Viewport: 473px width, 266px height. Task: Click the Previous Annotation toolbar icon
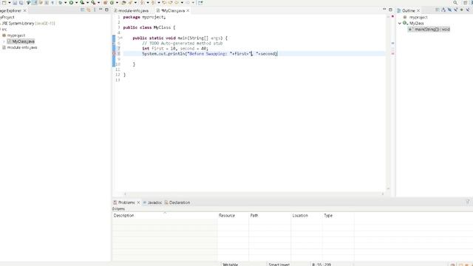(153, 3)
